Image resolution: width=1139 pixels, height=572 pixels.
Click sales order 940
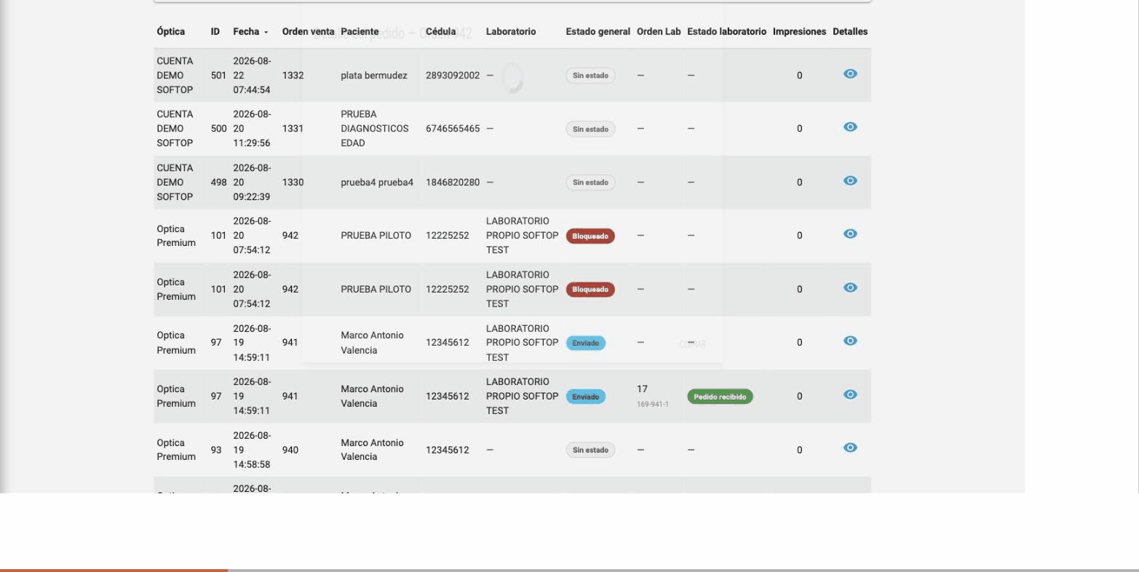(290, 450)
